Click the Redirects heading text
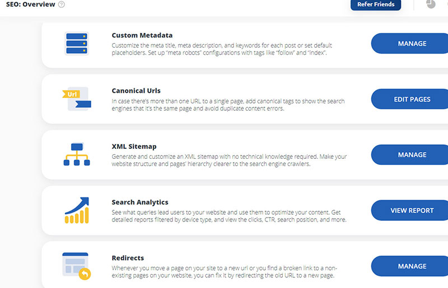The height and width of the screenshot is (288, 448). pyautogui.click(x=128, y=258)
